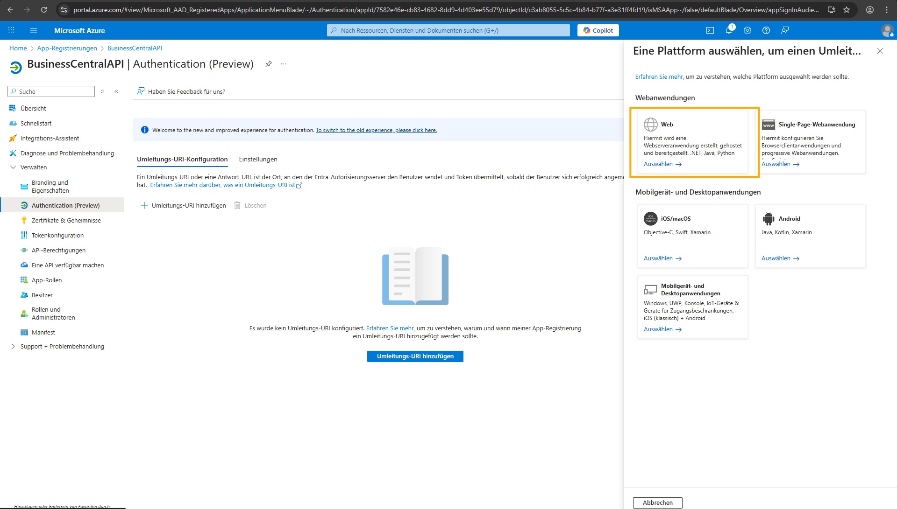Close the platform selection panel
The width and height of the screenshot is (897, 509).
tap(880, 51)
